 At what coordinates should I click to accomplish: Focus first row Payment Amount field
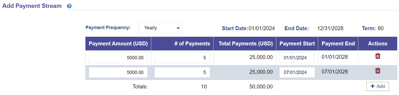(118, 58)
